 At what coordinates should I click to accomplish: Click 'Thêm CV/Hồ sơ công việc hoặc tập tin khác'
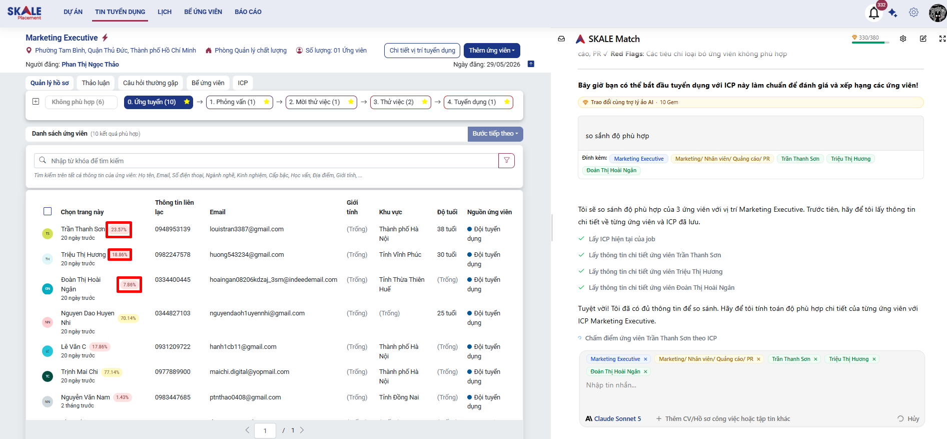(723, 419)
